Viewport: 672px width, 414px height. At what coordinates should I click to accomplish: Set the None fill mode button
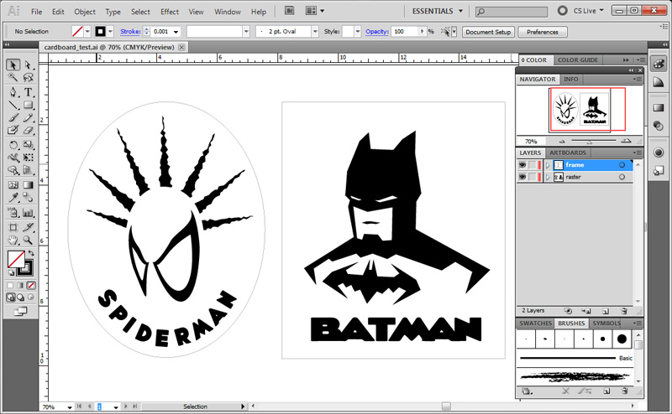(x=31, y=285)
